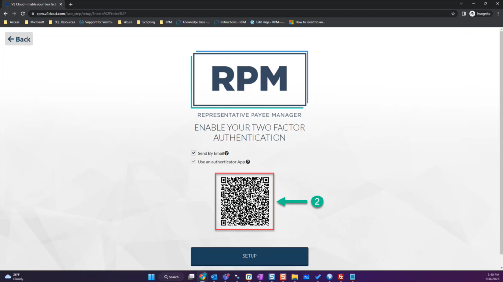Open the blue checkmark app on taskbar
This screenshot has width=503, height=282.
pos(318,277)
